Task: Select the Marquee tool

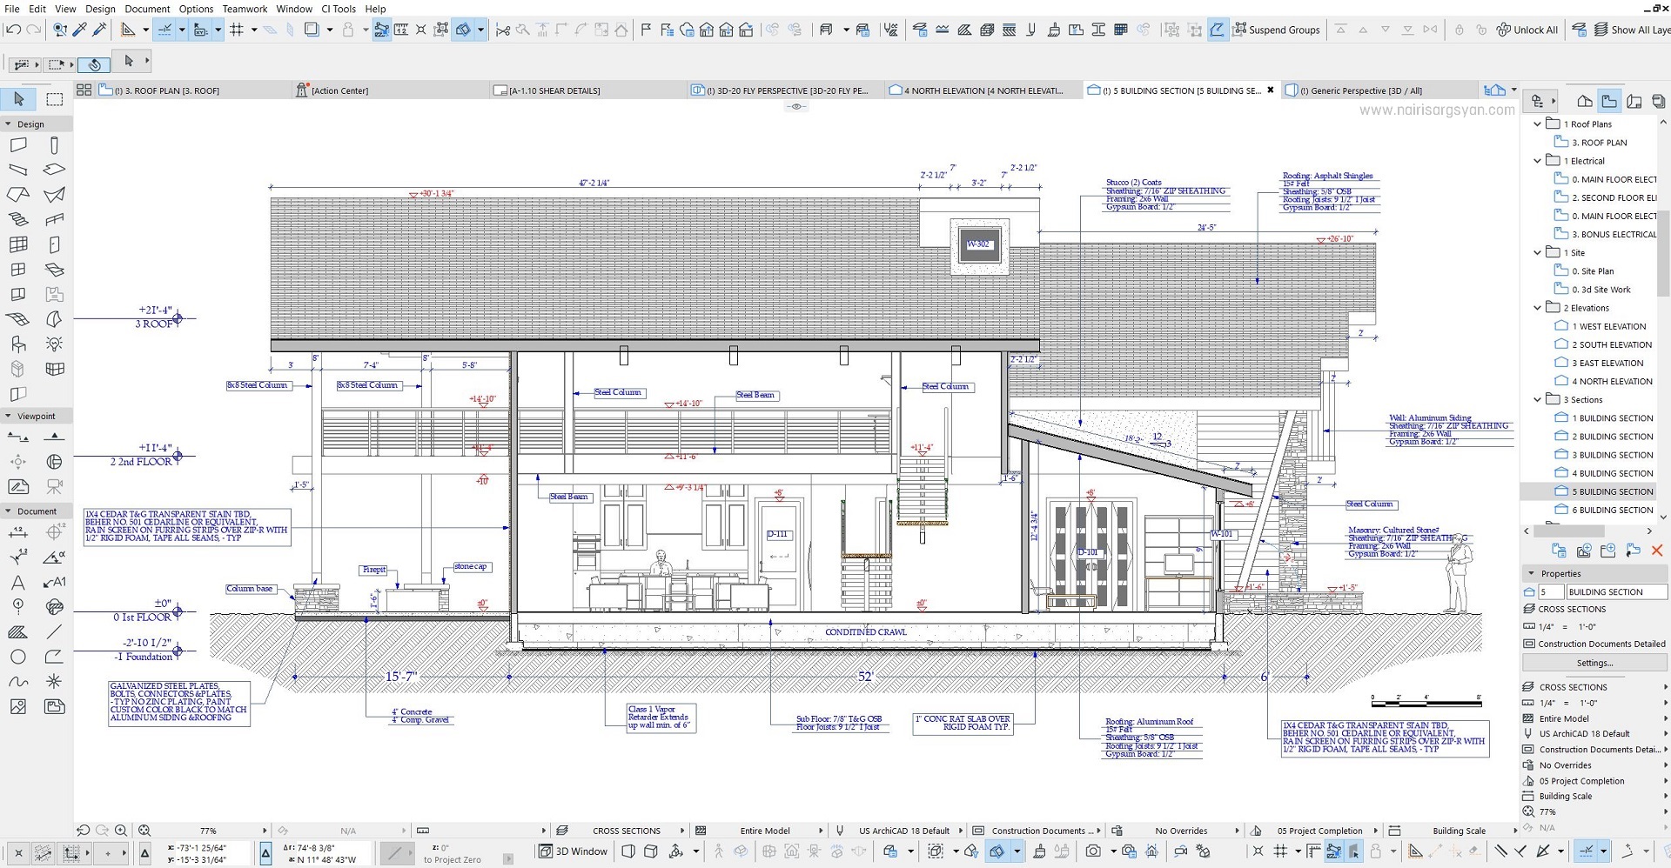Action: coord(54,99)
